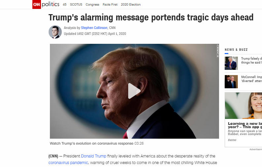Open the 45 menu item
The height and width of the screenshot is (167, 262).
click(x=65, y=5)
